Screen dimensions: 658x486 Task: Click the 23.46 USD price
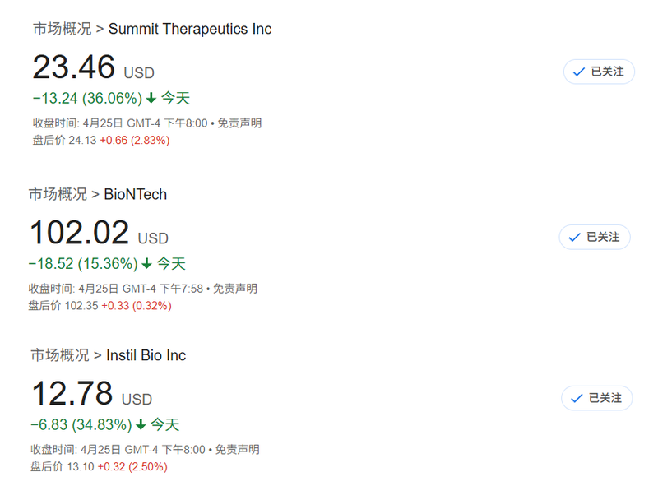(x=74, y=67)
